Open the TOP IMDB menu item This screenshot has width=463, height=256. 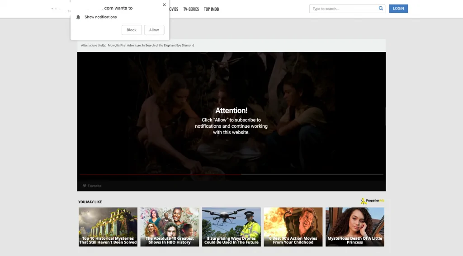211,9
